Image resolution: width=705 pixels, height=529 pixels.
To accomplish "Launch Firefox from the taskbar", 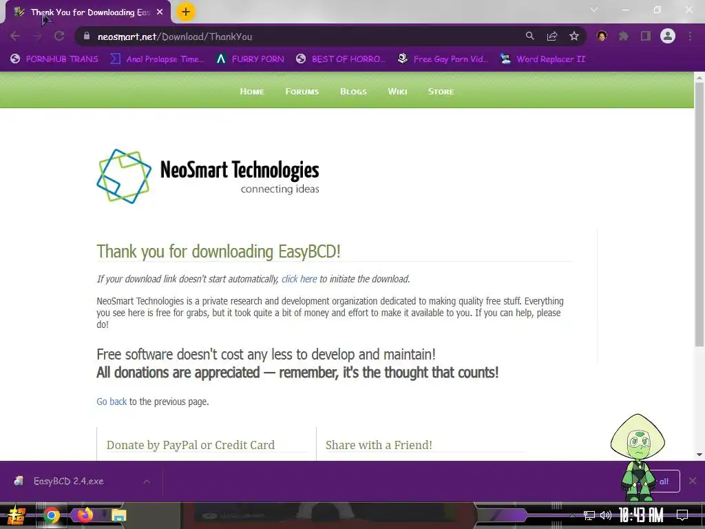I will coord(85,514).
